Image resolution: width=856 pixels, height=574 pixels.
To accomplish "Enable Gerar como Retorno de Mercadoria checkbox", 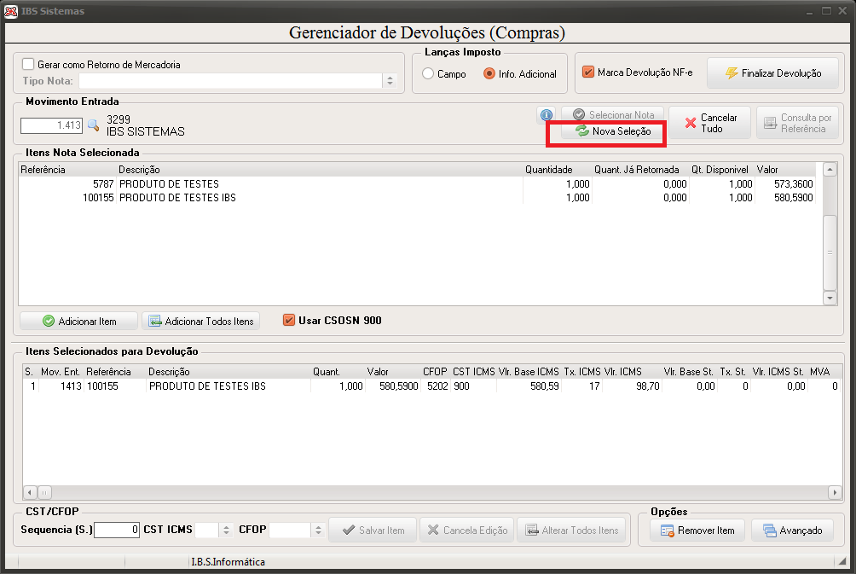I will [28, 64].
